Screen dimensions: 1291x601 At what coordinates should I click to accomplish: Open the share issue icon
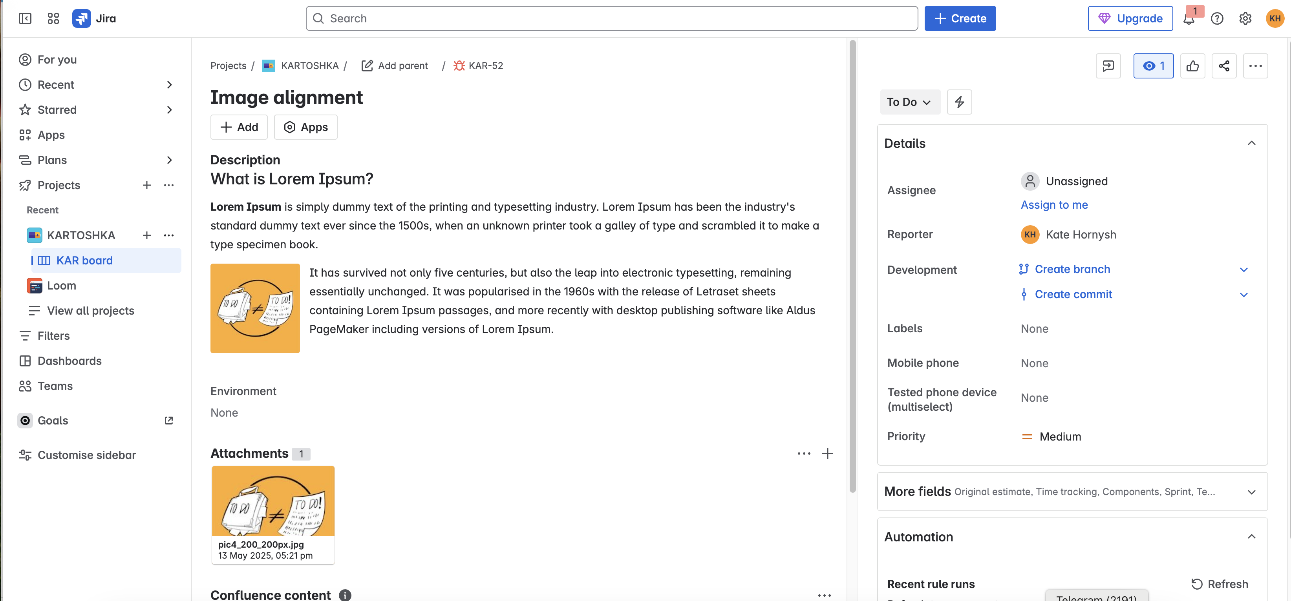coord(1224,66)
